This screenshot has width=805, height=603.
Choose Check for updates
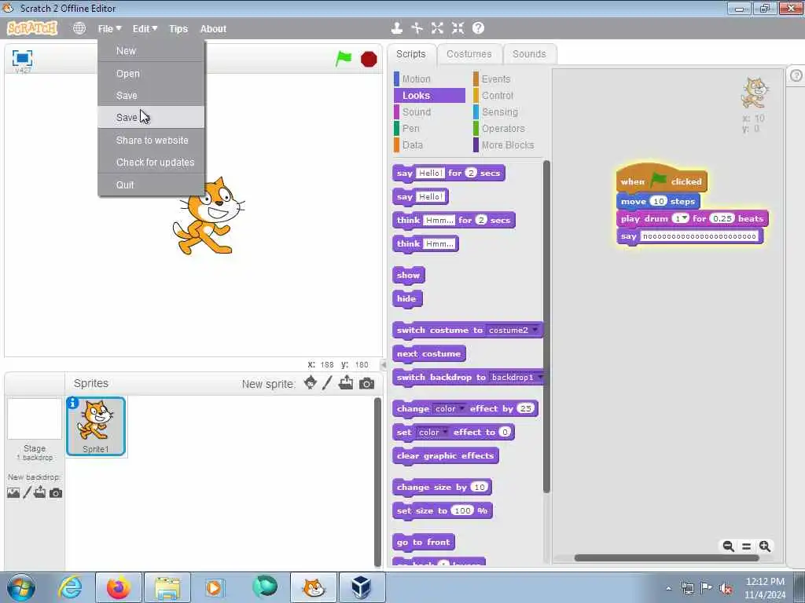[151, 162]
